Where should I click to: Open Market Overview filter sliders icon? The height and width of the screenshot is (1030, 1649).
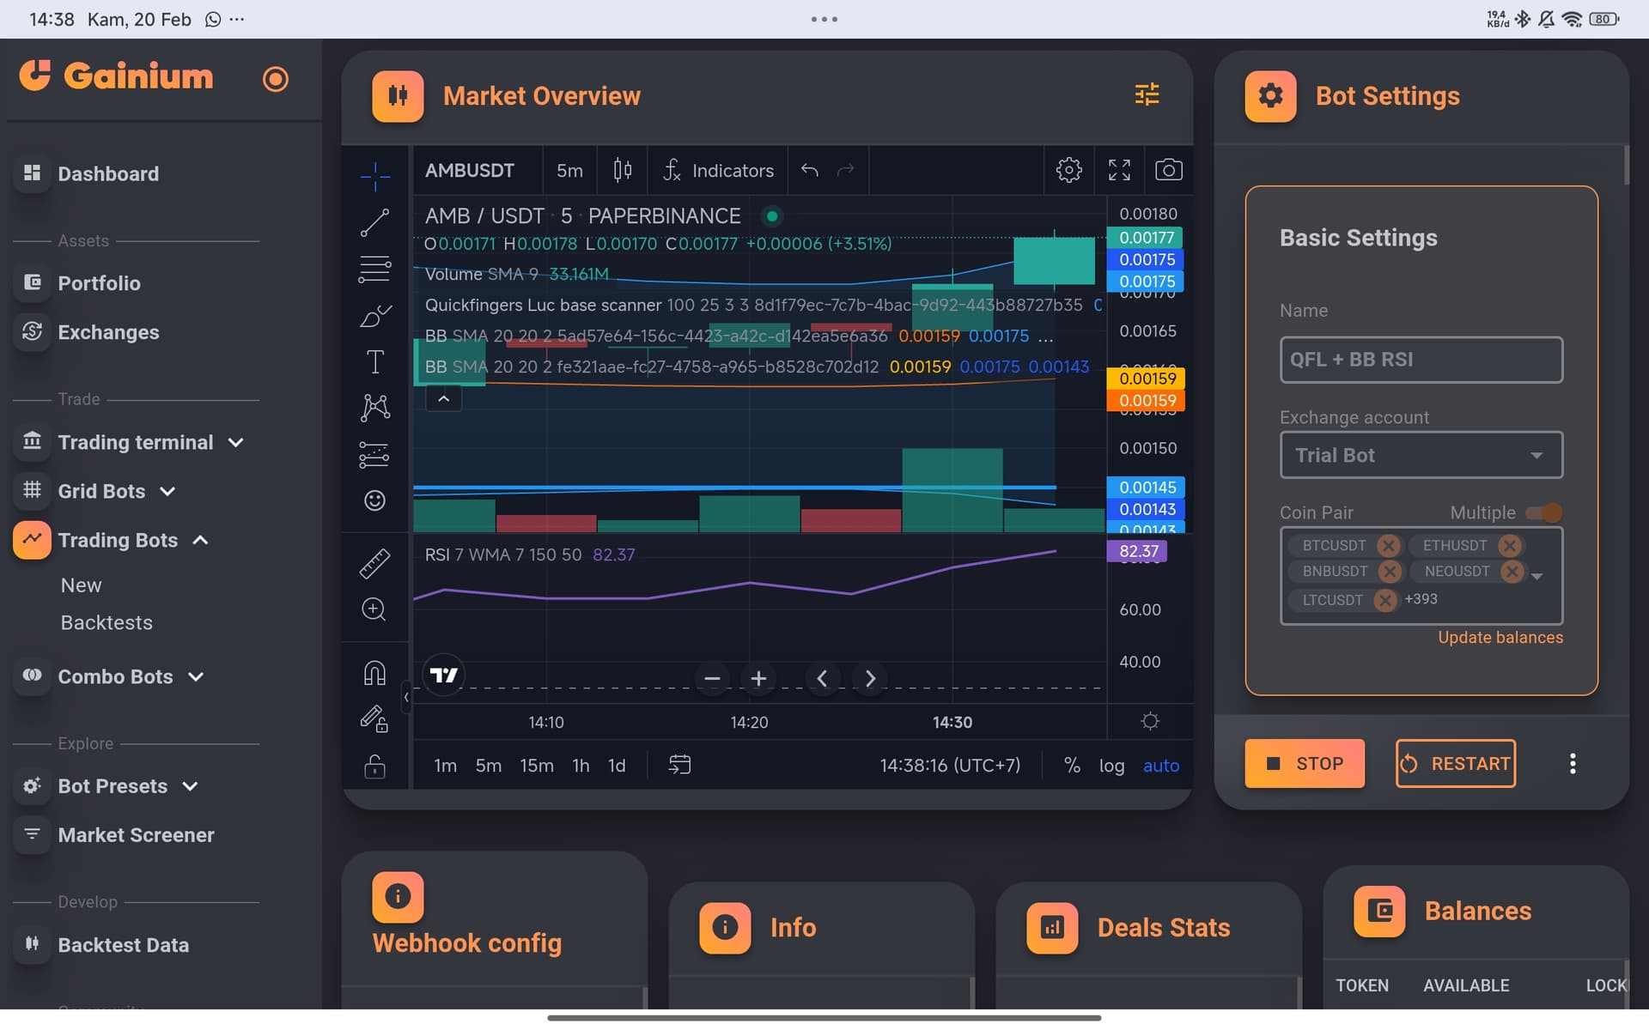pos(1147,94)
